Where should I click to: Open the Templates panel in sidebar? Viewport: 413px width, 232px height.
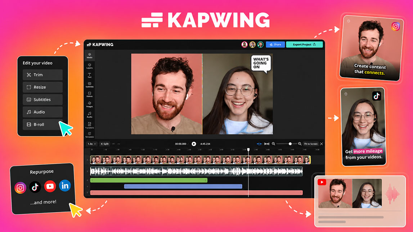click(90, 135)
